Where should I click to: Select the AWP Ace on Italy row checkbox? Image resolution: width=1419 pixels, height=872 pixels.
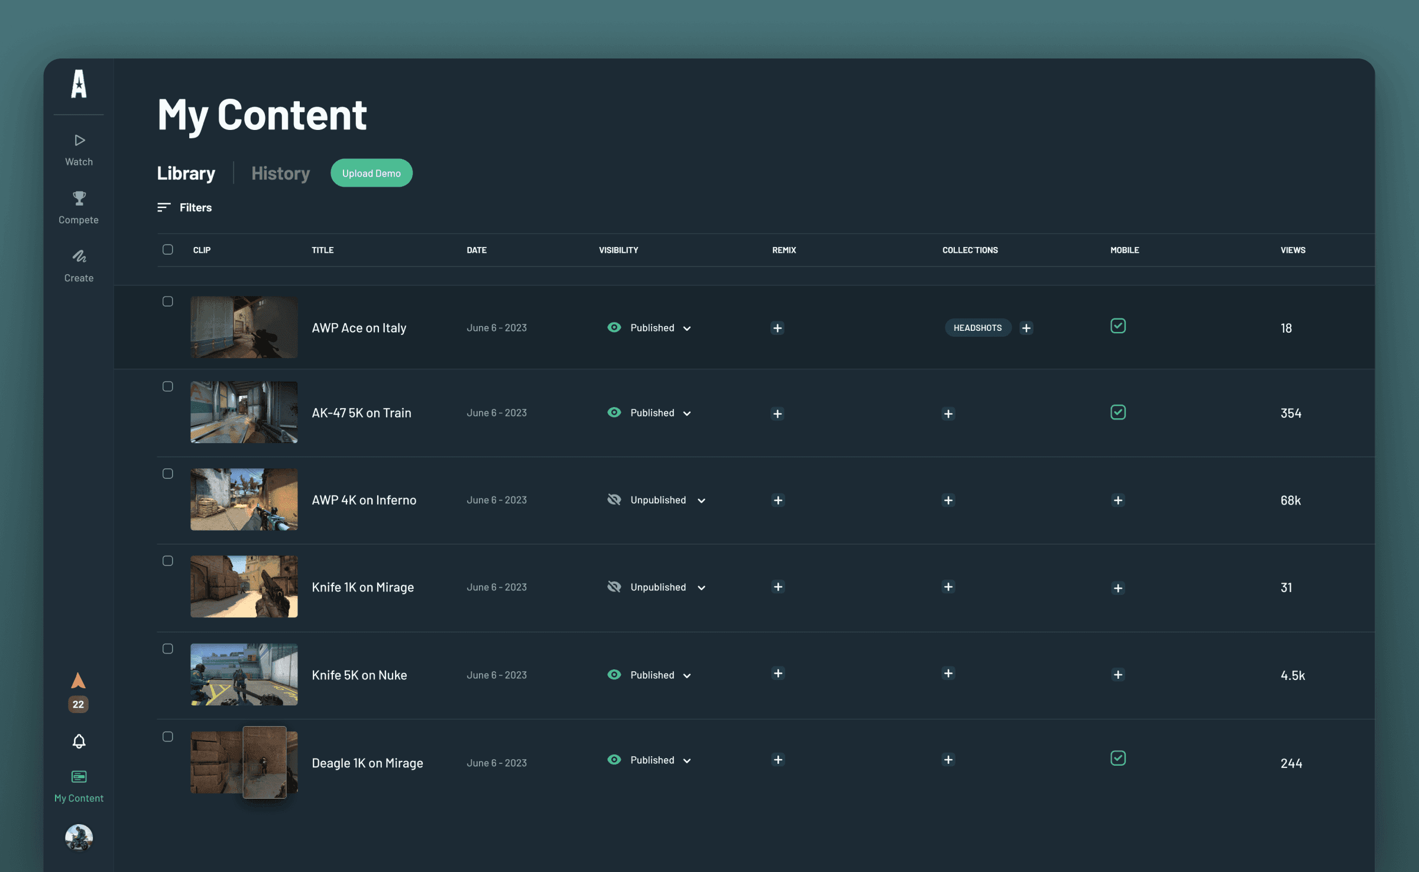coord(168,301)
